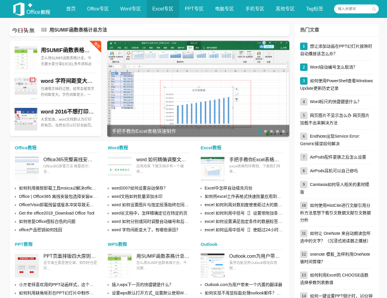Open link 小齐老师喜欢用的PPT动画样式

click(56, 285)
